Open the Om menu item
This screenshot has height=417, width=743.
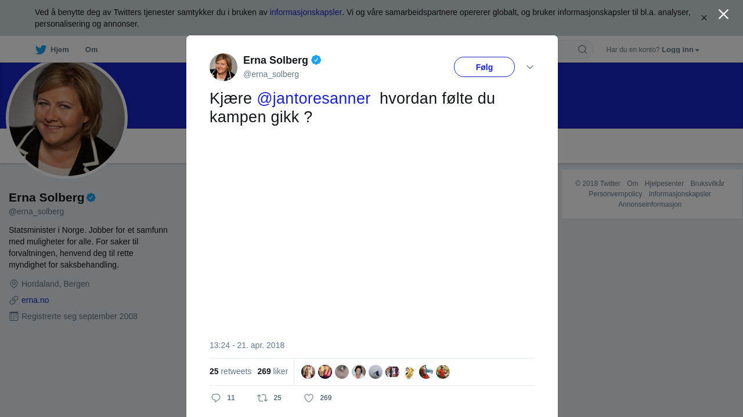91,50
